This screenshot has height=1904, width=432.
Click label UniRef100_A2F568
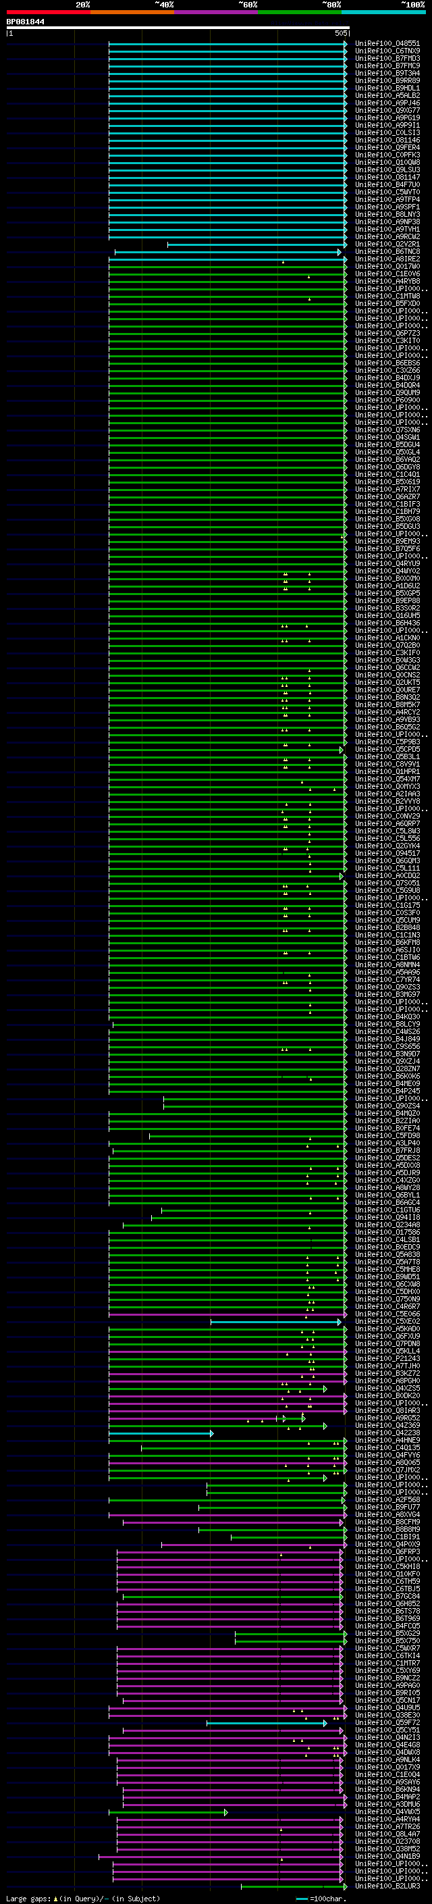387,1499
